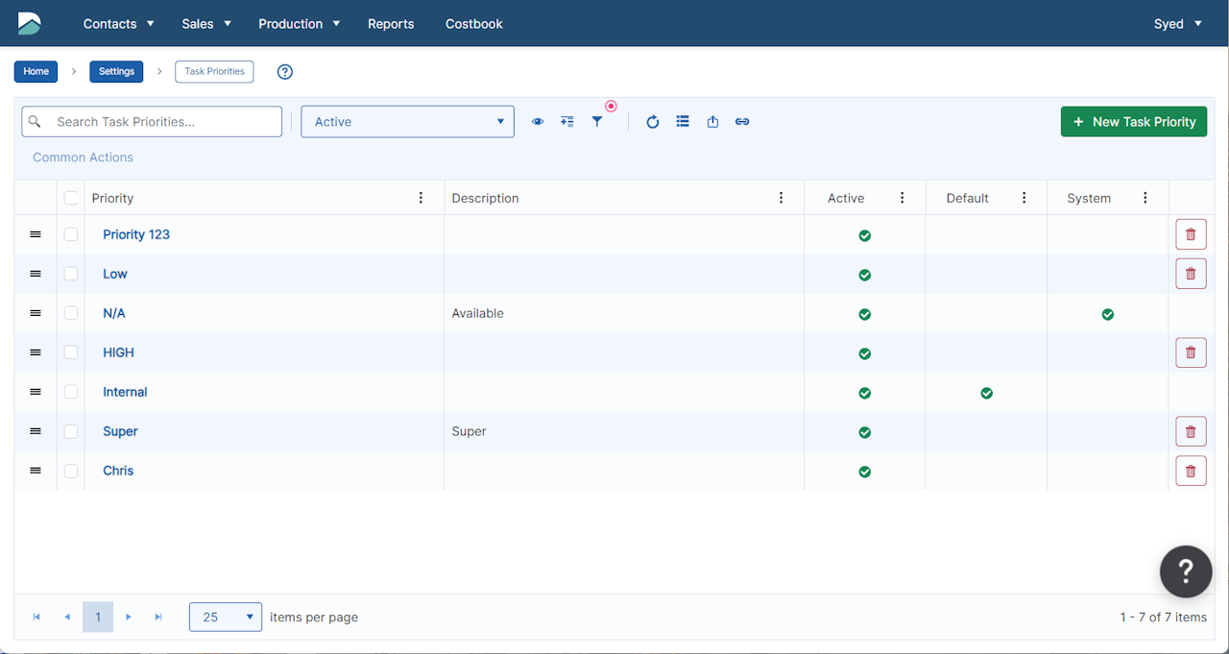
Task: Click the filter funnel icon in toolbar
Action: (x=597, y=122)
